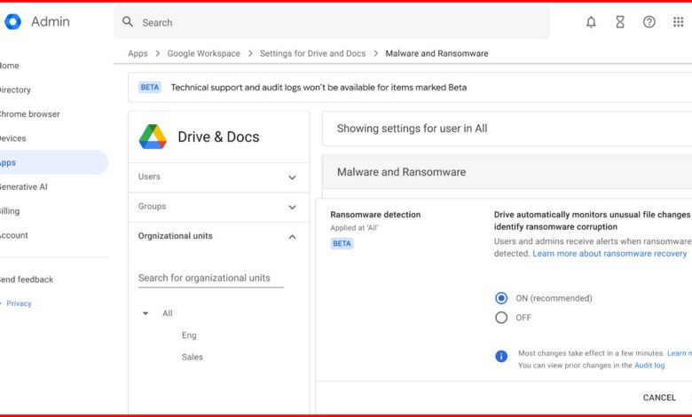Open Account in the sidebar
Screen dimensions: 692x417
coord(13,235)
